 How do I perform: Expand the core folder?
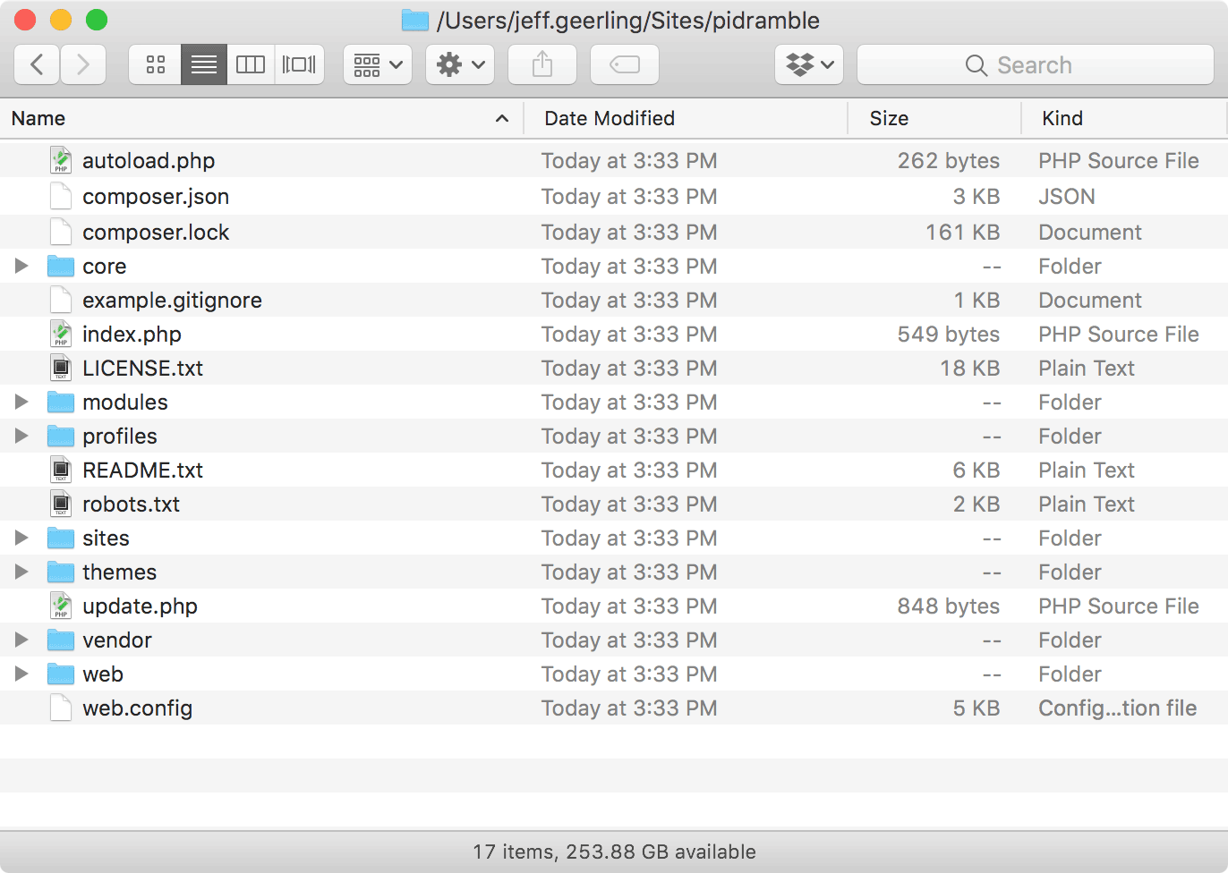[x=21, y=266]
